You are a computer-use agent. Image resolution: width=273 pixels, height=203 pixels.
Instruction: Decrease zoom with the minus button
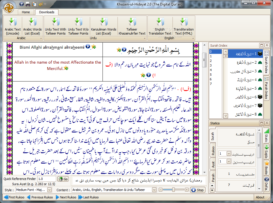tap(160, 189)
